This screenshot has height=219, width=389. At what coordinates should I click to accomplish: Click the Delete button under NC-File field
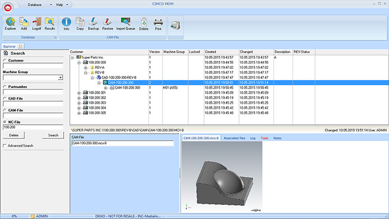point(14,135)
